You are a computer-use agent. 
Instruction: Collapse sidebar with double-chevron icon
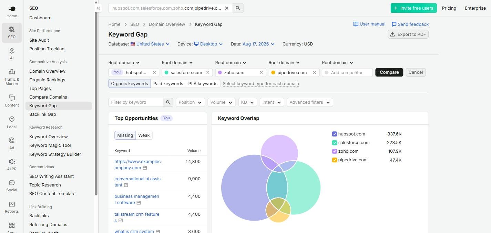98,8
